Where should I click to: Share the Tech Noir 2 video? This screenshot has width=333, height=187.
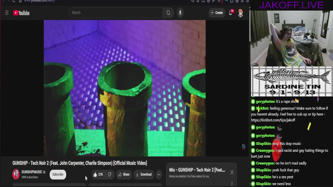click(x=124, y=175)
